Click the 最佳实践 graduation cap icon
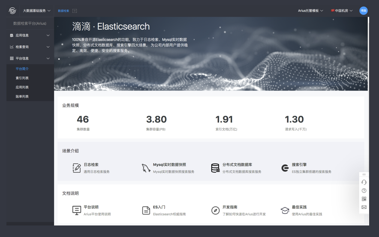Screen dimensions: 379x237 pyautogui.click(x=285, y=210)
